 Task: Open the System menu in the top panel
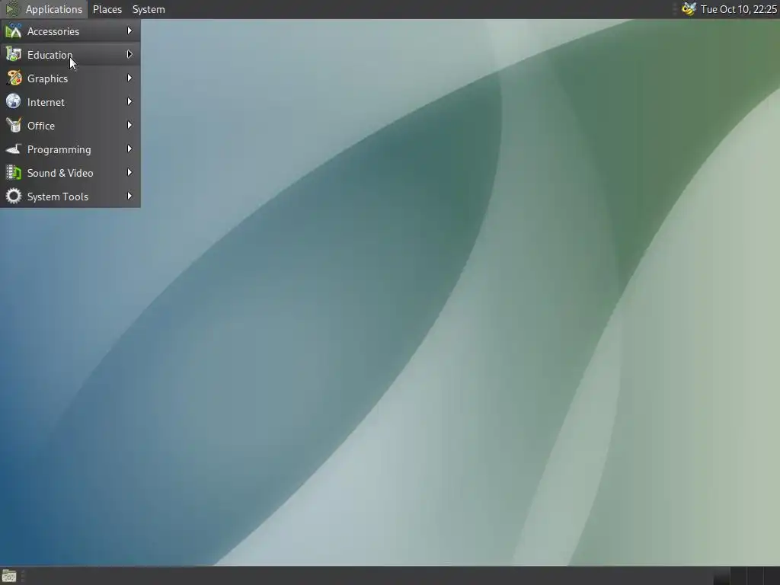(149, 9)
